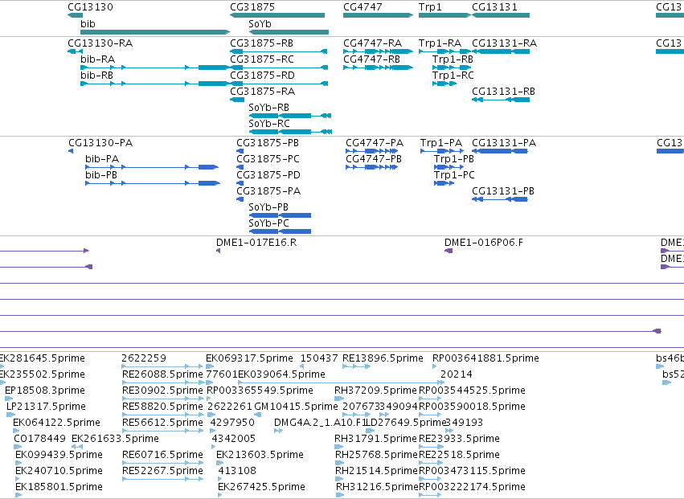Click EST label 2622259
The width and height of the screenshot is (684, 499).
pos(144,358)
